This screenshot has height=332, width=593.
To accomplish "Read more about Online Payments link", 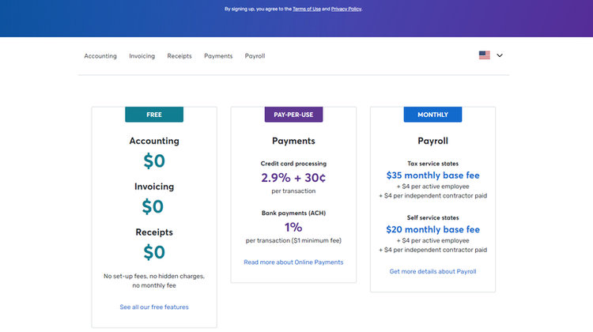I will point(293,262).
